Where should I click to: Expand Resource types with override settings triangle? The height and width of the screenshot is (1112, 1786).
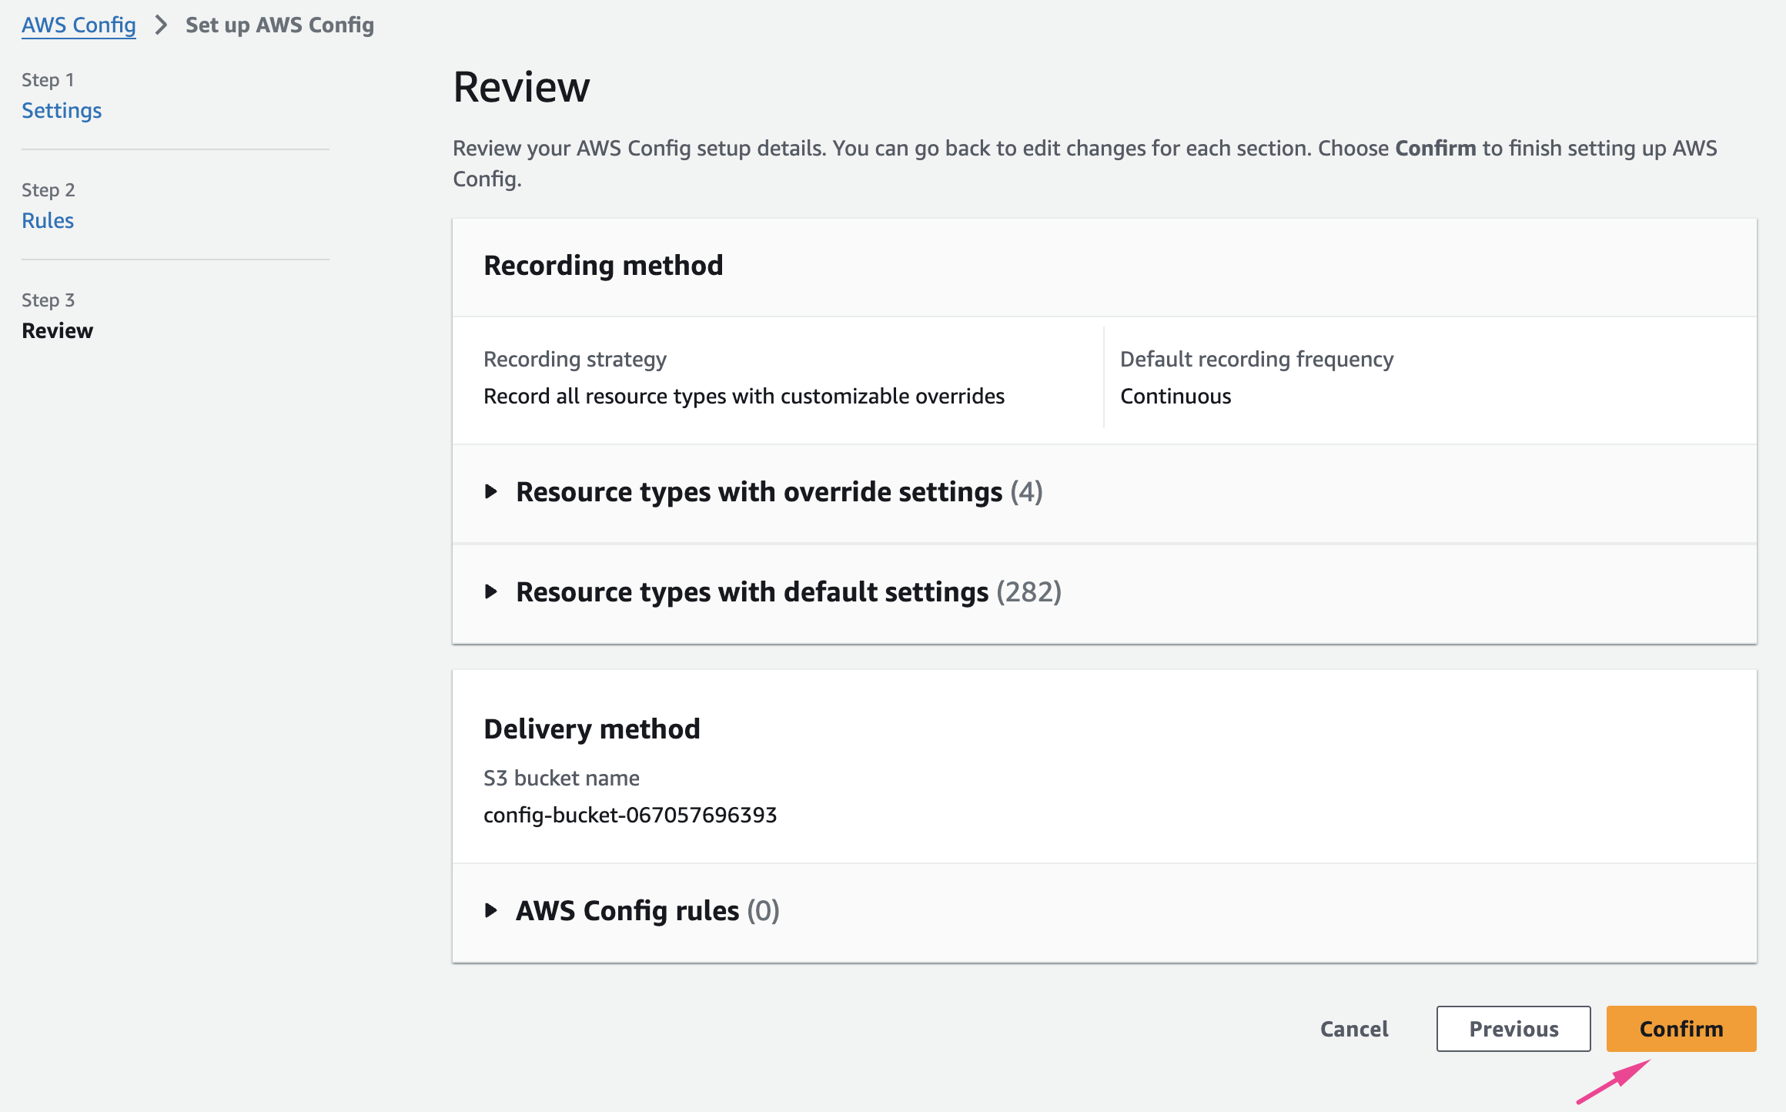[x=491, y=491]
